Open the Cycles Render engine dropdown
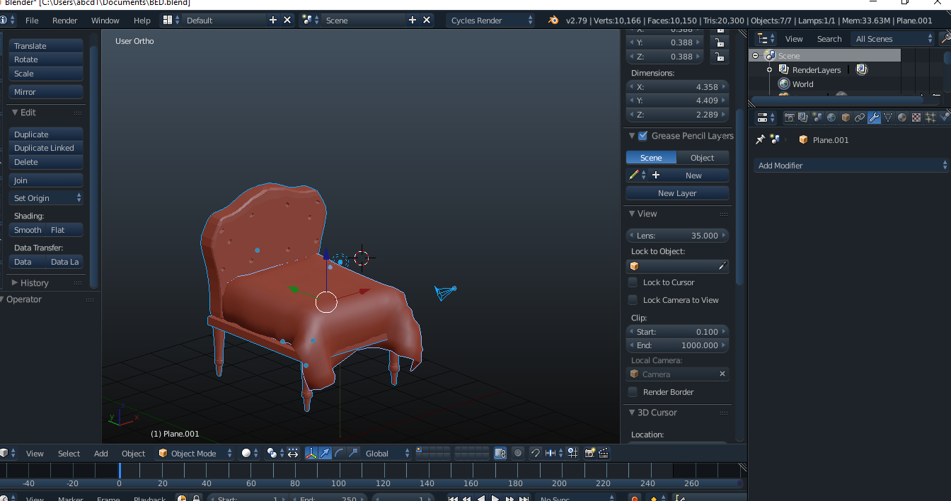 (x=490, y=20)
